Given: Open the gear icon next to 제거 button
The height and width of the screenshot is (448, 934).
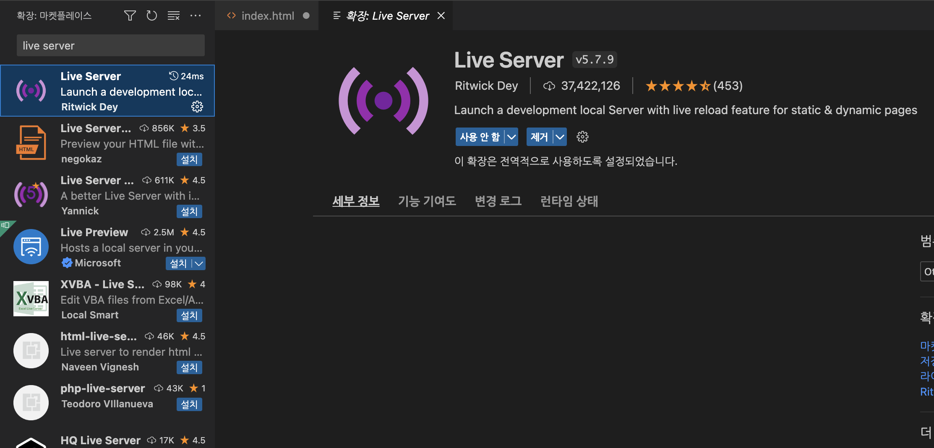Looking at the screenshot, I should tap(582, 137).
